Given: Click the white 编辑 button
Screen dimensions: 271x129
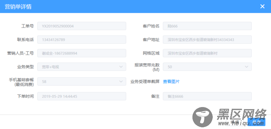Looking at the screenshot, I should [x=235, y=122].
